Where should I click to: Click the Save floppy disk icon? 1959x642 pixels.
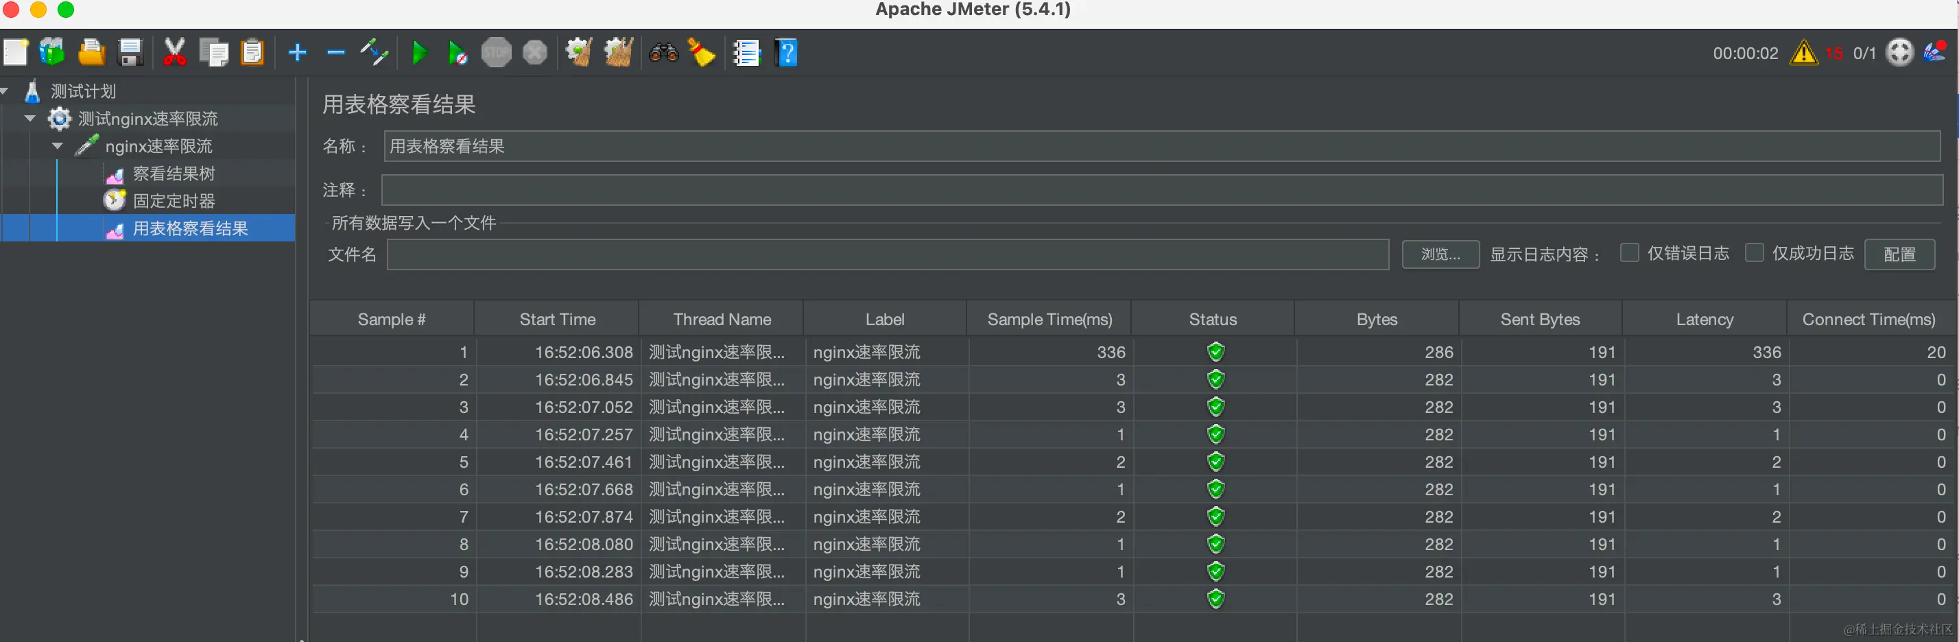point(131,53)
